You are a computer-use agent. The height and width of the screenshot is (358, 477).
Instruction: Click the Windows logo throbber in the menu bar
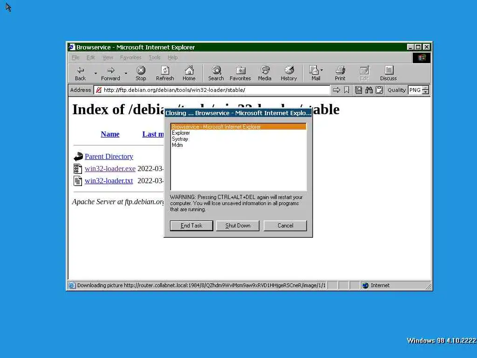pos(422,57)
